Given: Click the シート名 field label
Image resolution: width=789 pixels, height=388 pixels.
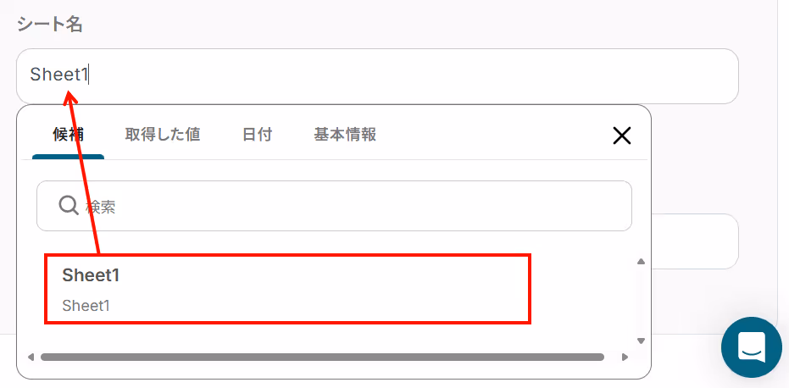Looking at the screenshot, I should (50, 25).
